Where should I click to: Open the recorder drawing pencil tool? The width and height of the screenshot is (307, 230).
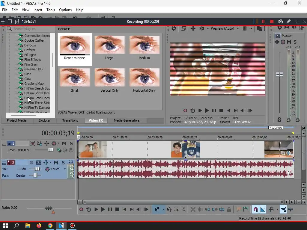[289, 22]
